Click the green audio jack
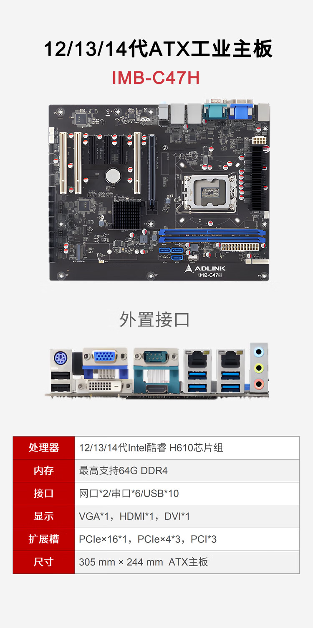Viewport: 313px width, 628px height. point(259,368)
